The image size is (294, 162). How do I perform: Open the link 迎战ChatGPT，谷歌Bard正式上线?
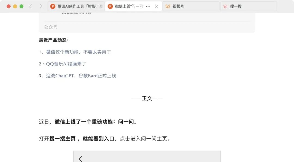coord(81,76)
